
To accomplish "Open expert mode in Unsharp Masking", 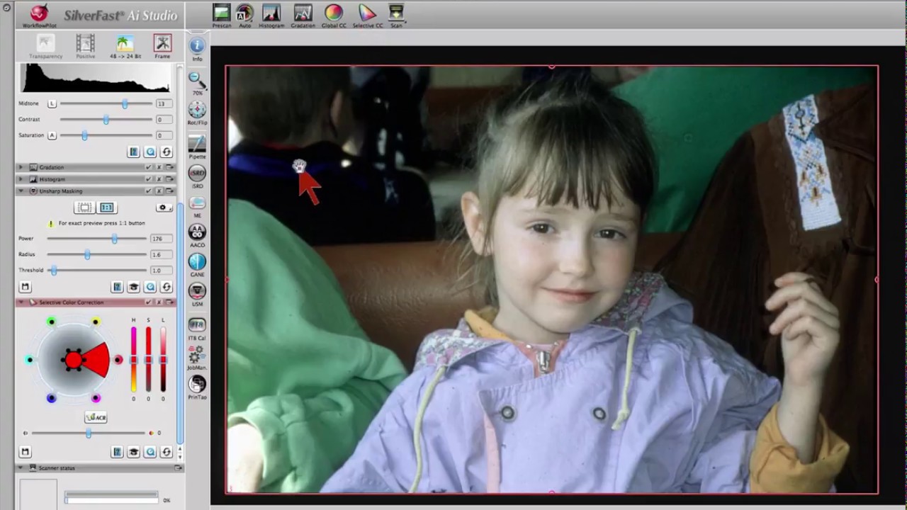I will [133, 287].
